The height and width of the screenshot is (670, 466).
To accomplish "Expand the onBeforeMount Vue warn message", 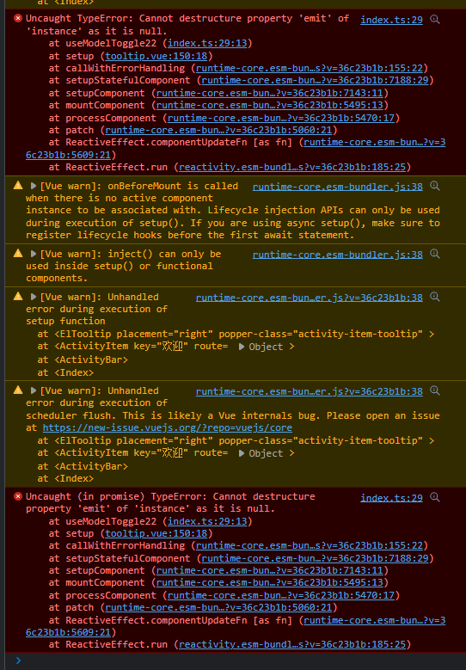I will pyautogui.click(x=34, y=186).
